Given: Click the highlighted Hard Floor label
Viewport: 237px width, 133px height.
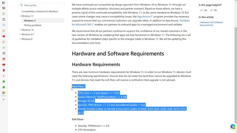Looking at the screenshot, I should coord(78,86).
